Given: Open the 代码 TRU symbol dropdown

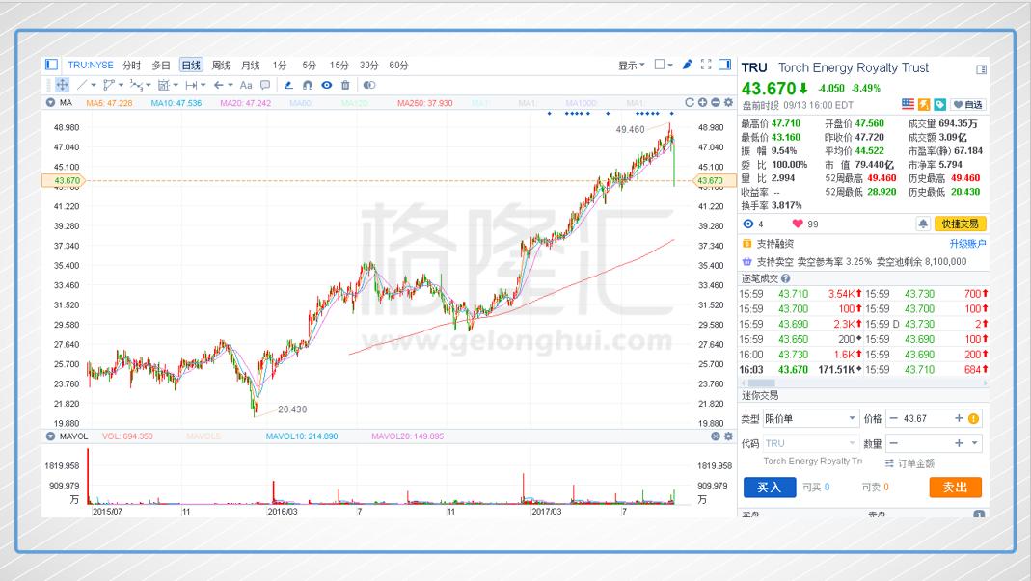Looking at the screenshot, I should 811,443.
